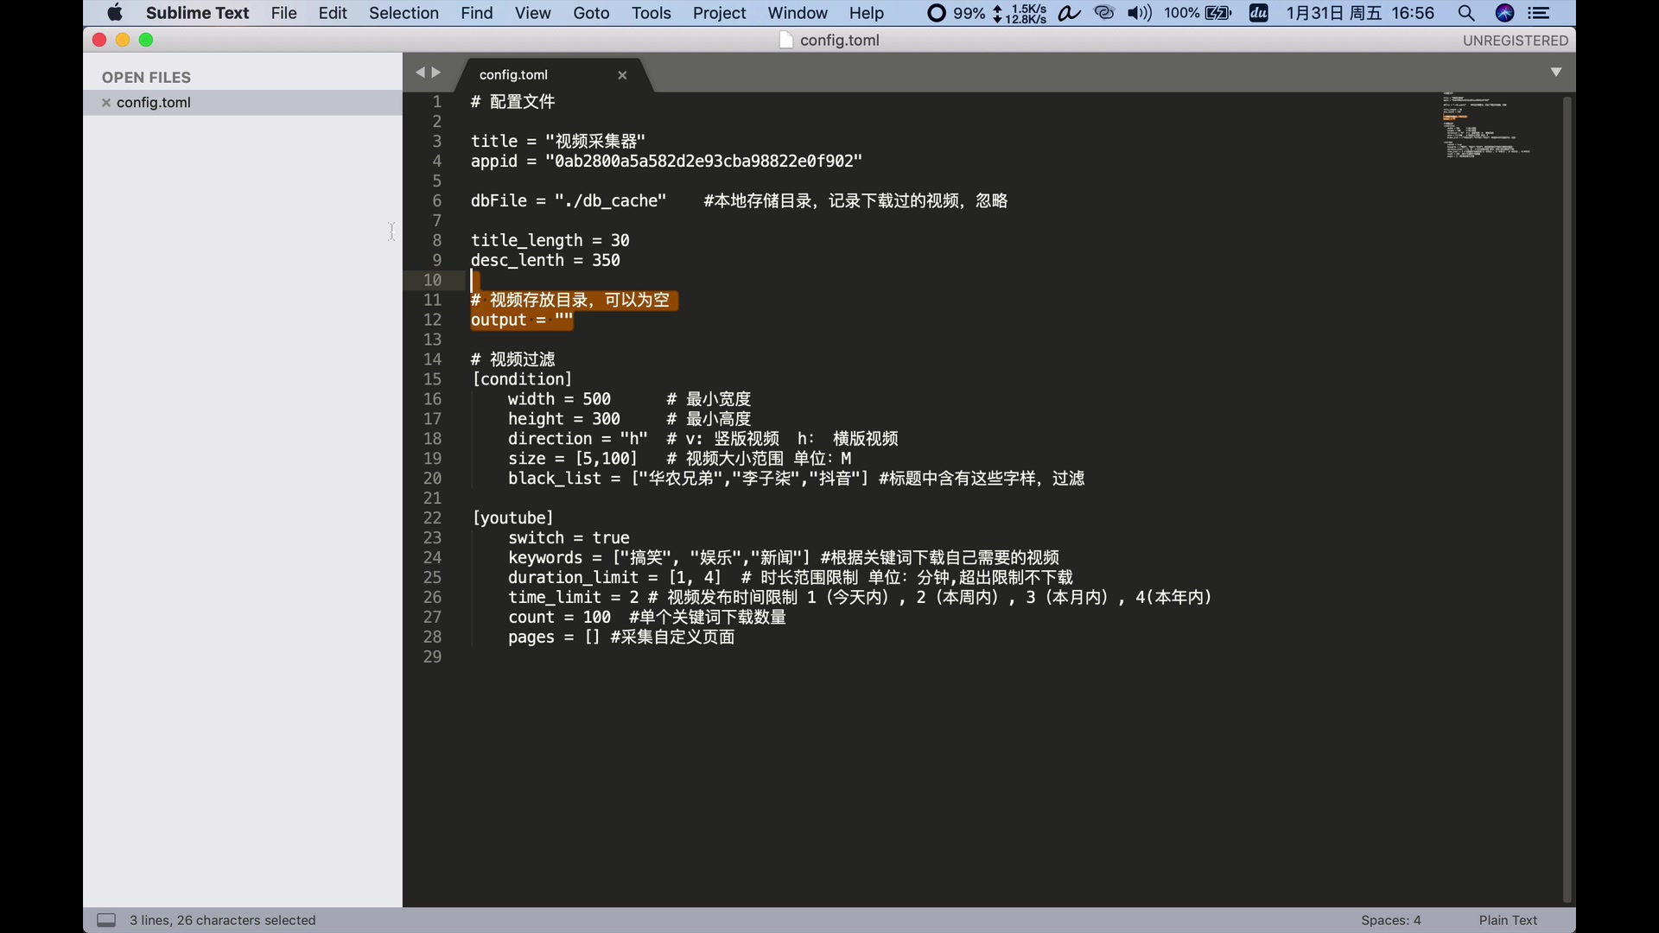Click the switch = true line

click(569, 538)
